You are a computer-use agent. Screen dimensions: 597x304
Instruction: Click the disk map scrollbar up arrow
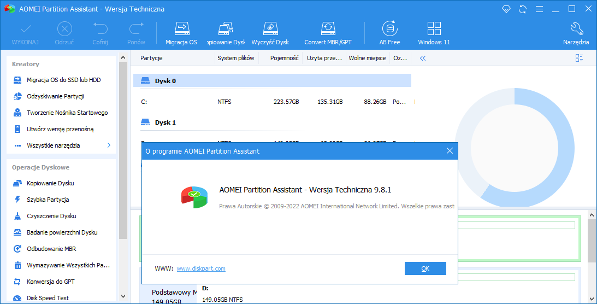592,215
